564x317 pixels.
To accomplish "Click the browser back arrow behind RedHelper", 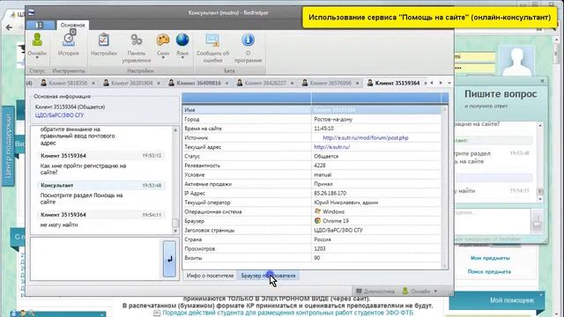I will tap(10, 27).
